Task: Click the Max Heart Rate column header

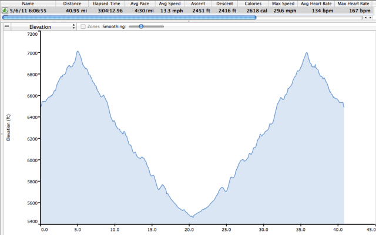Action: (x=357, y=3)
